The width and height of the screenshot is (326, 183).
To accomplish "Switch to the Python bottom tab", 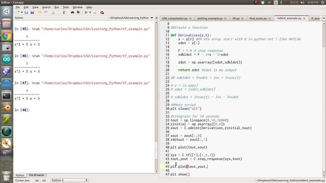I will pos(20,175).
